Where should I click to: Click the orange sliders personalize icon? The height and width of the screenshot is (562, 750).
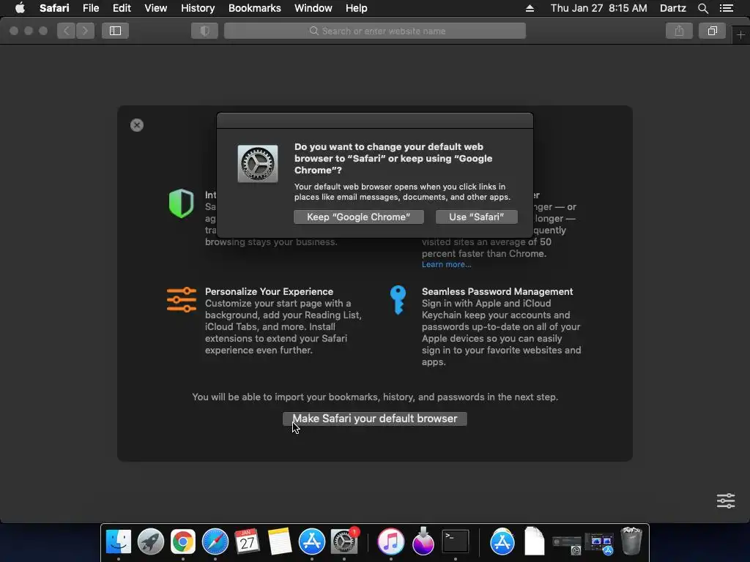click(x=182, y=299)
